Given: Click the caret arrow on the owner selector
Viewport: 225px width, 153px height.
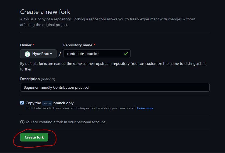Looking at the screenshot, I should click(x=51, y=54).
